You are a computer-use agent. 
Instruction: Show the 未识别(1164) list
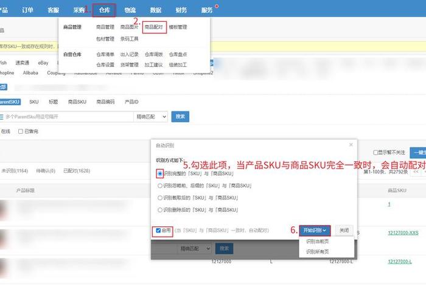coord(15,171)
